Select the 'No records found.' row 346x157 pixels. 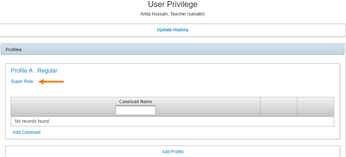(172, 122)
